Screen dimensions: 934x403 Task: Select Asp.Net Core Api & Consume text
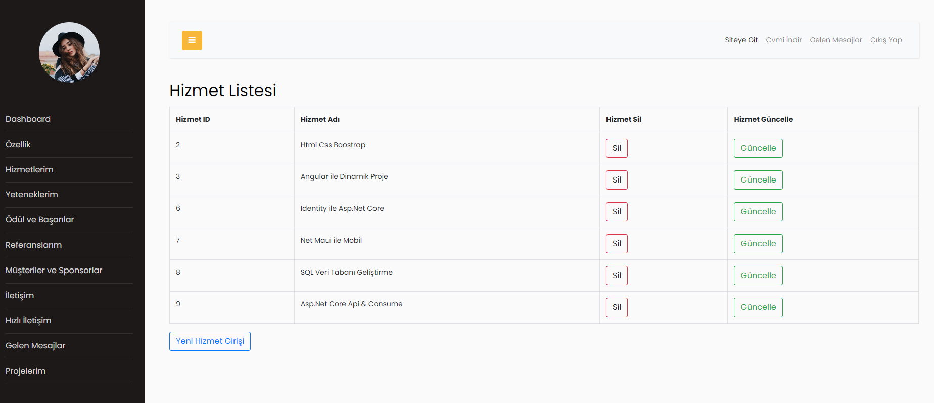coord(352,304)
